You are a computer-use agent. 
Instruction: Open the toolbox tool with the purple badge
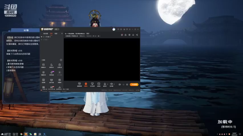pos(51,73)
